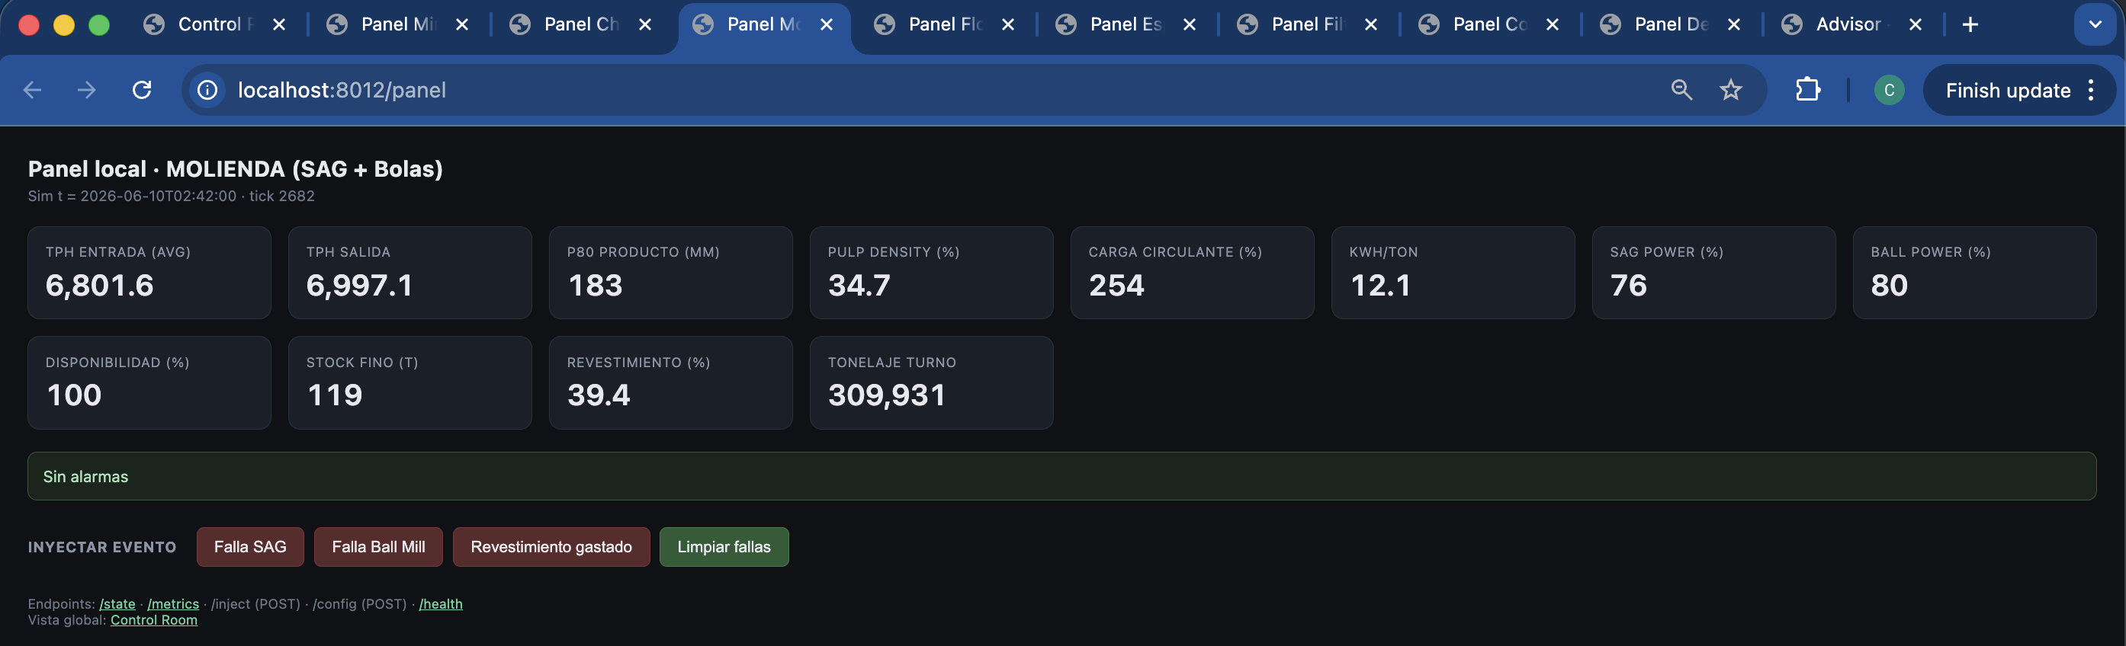Open the zoom magnifier icon in address bar

pyautogui.click(x=1681, y=90)
